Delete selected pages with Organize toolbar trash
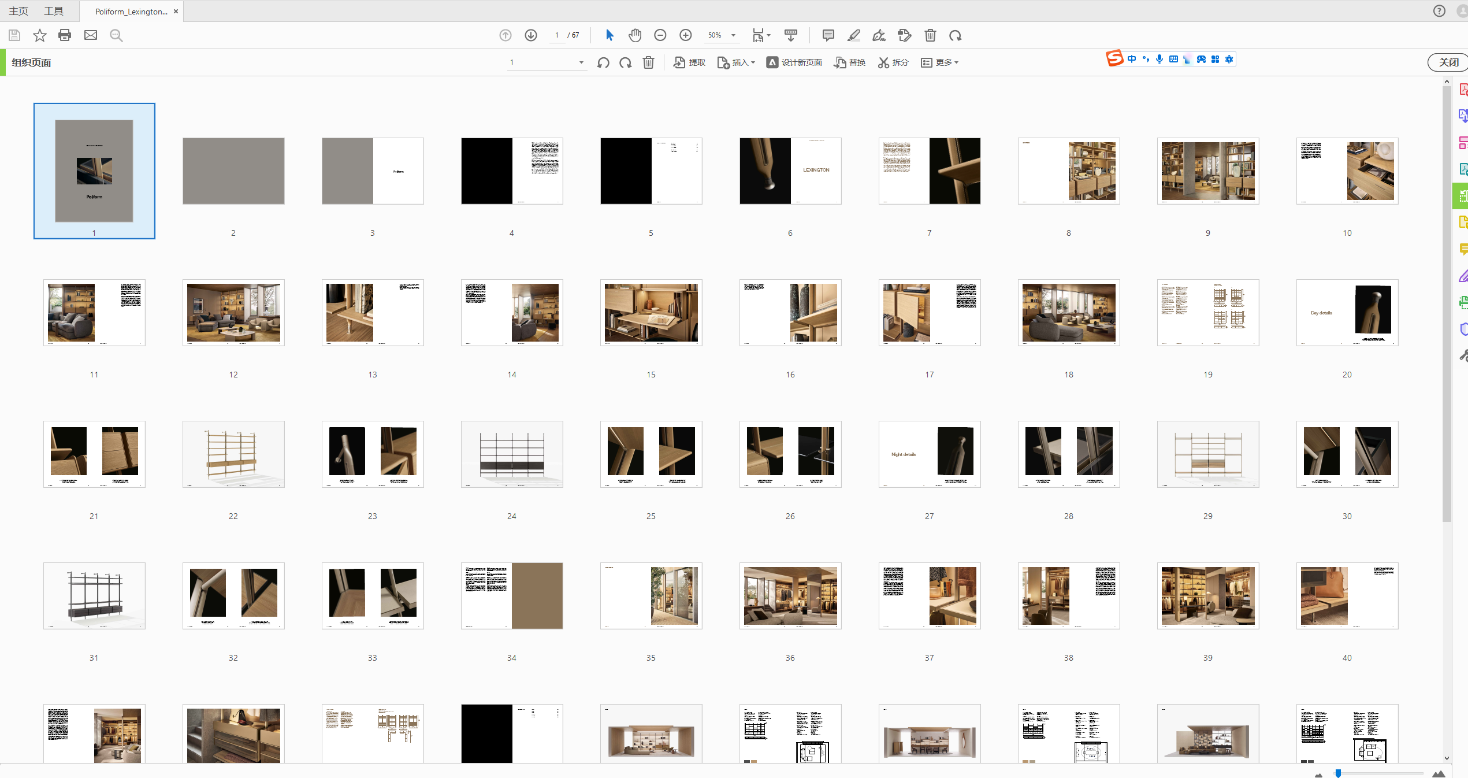Screen dimensions: 1468x778 click(649, 62)
